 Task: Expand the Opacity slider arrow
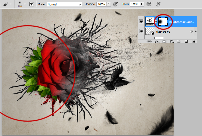[108, 4]
